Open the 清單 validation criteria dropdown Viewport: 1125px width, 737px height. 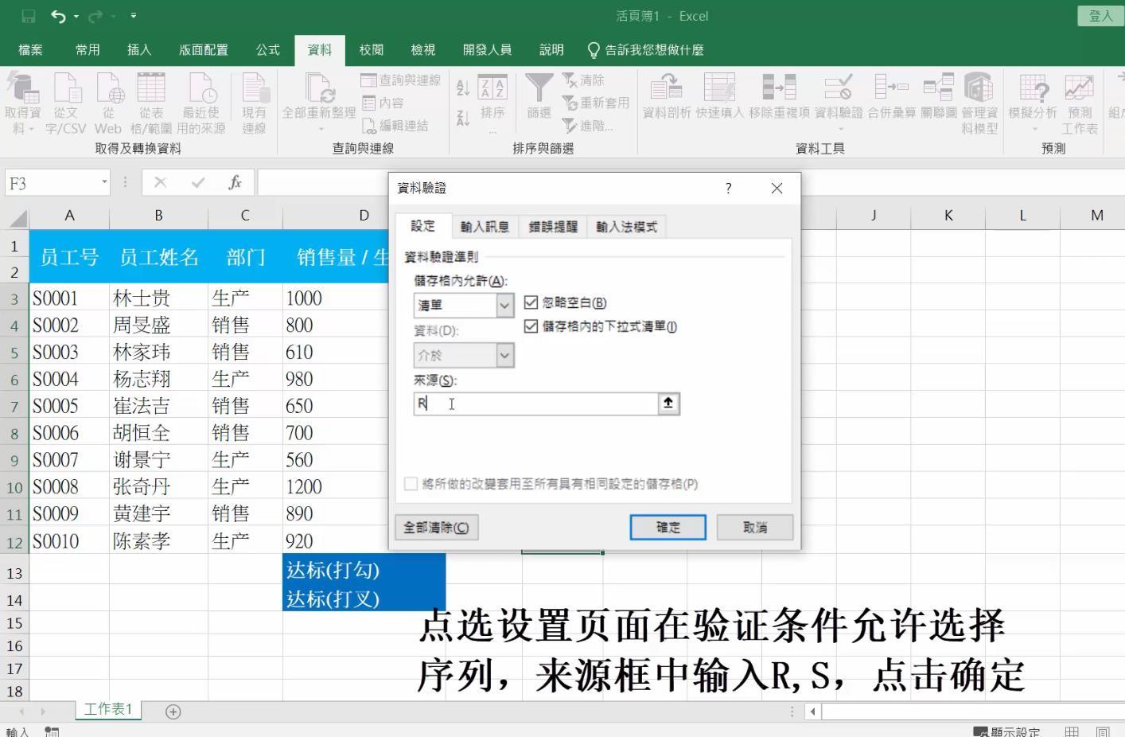click(504, 305)
